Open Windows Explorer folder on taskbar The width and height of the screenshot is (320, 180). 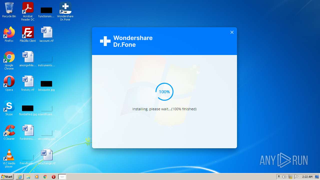click(x=28, y=177)
